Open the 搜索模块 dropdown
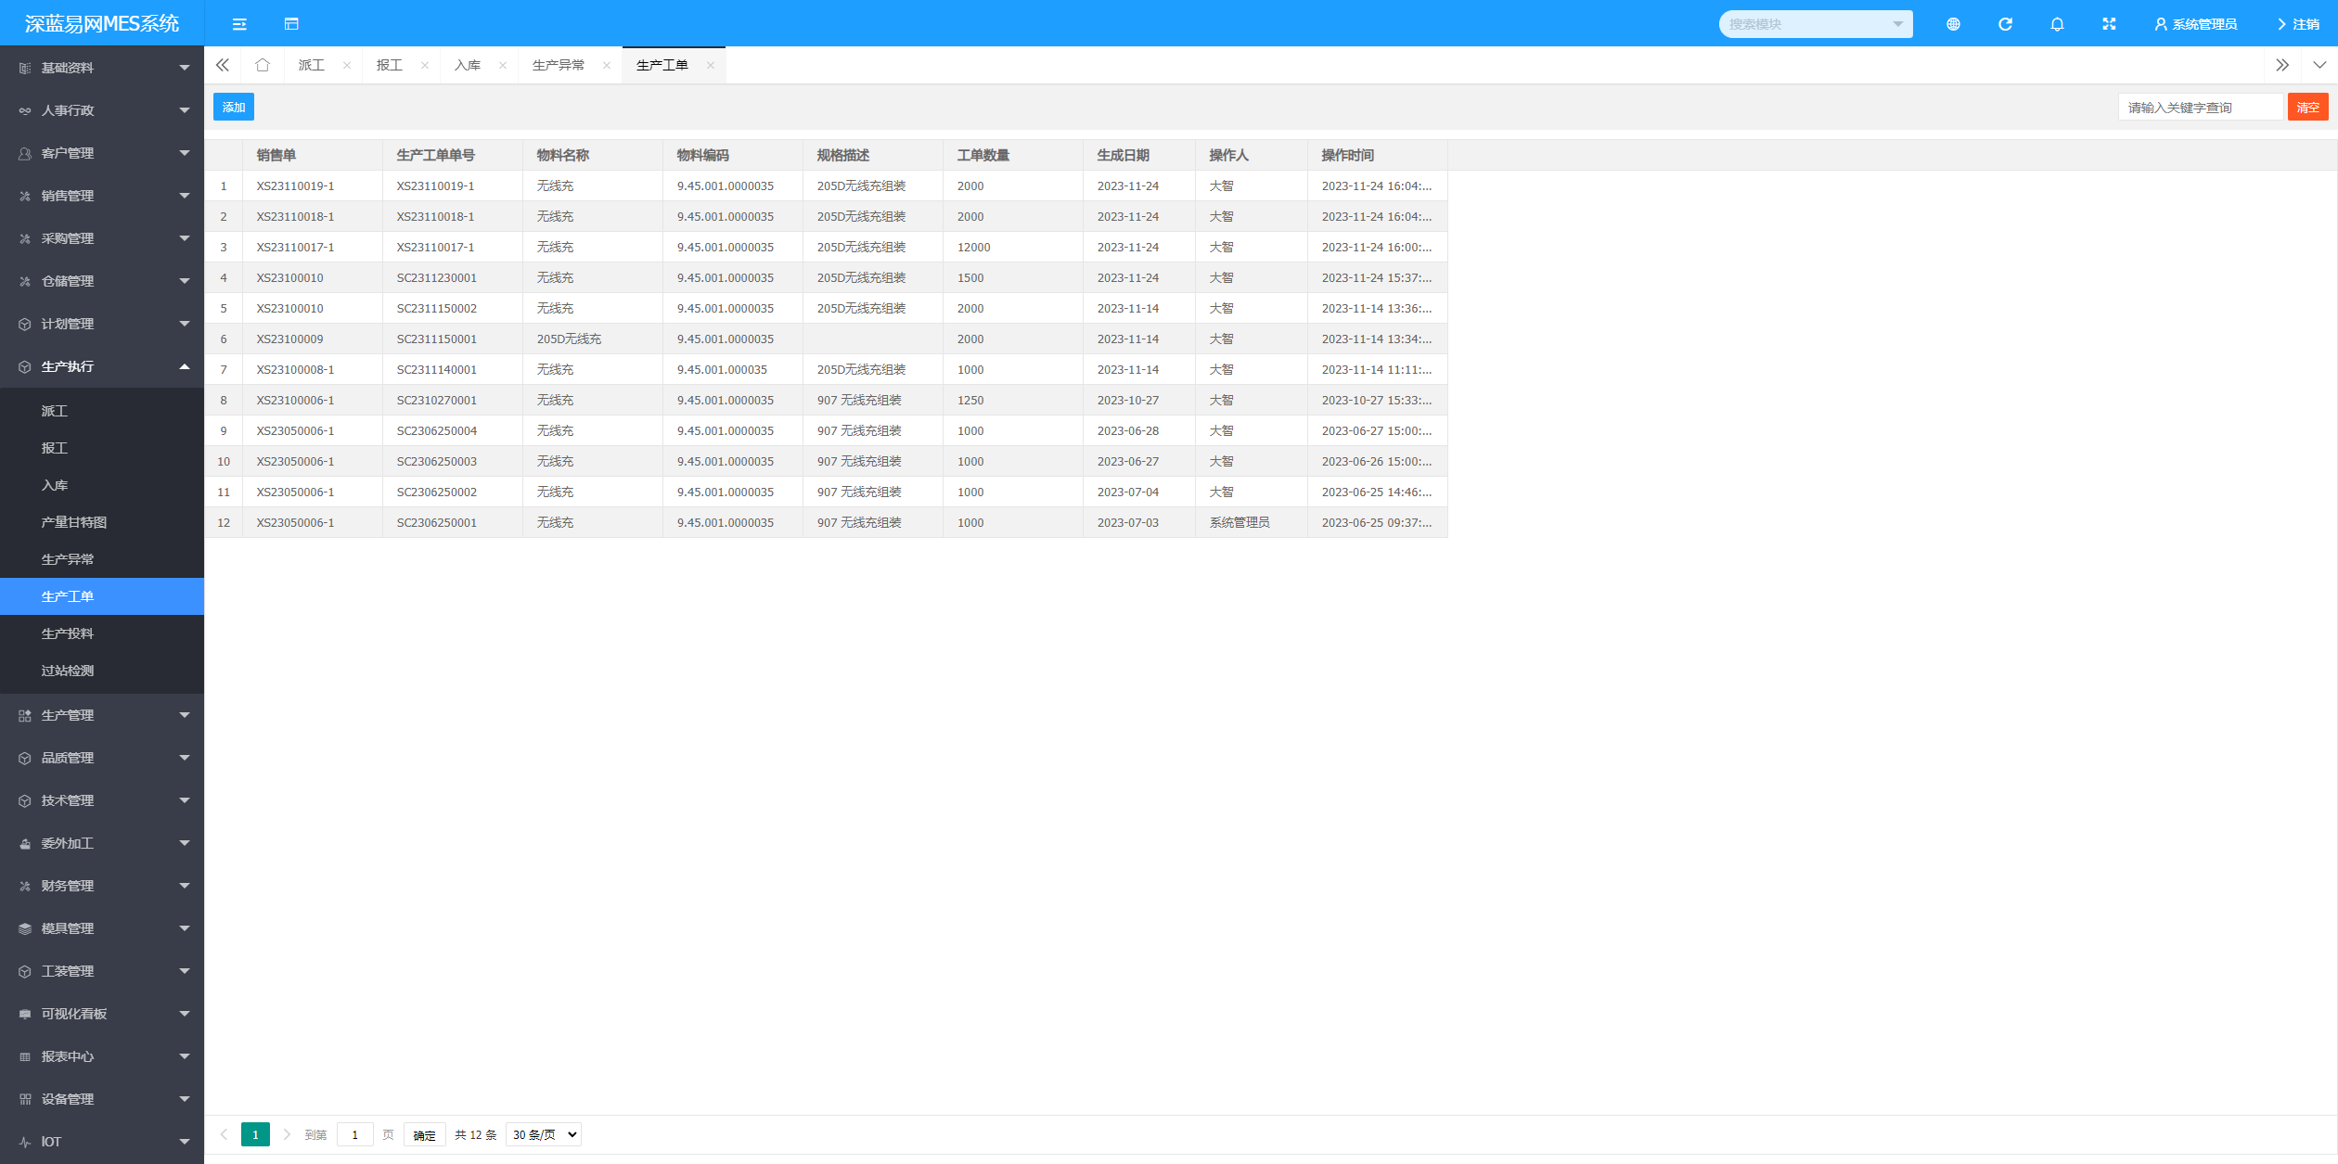Image resolution: width=2338 pixels, height=1164 pixels. tap(1816, 24)
